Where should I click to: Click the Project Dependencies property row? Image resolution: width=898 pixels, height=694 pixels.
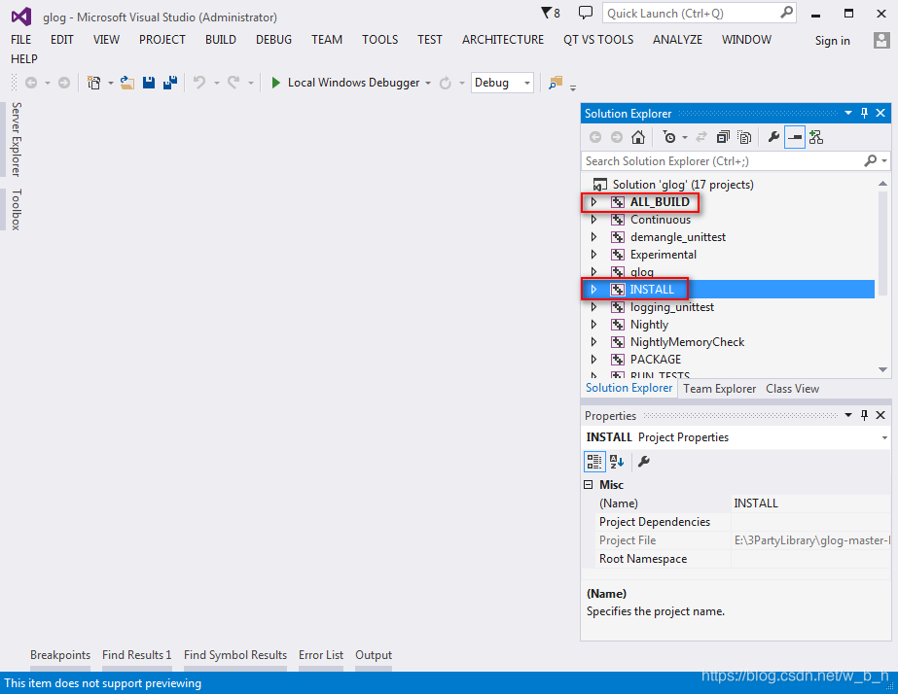[x=736, y=522]
